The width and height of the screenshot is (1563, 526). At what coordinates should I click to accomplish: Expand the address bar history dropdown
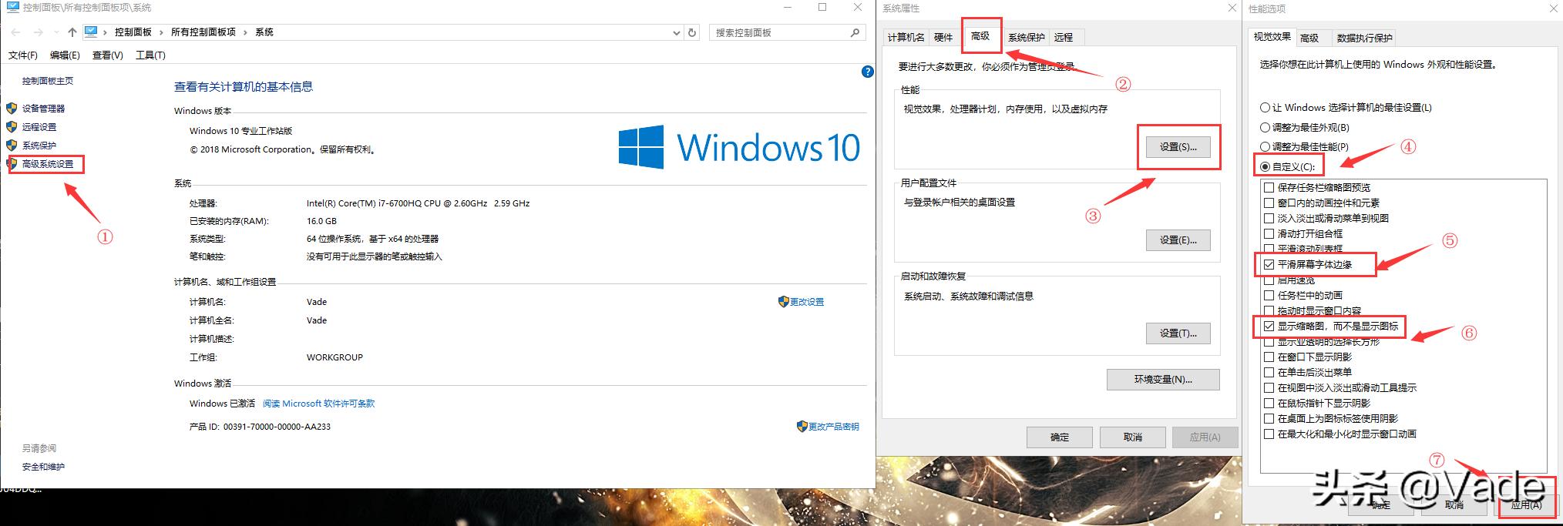point(676,32)
